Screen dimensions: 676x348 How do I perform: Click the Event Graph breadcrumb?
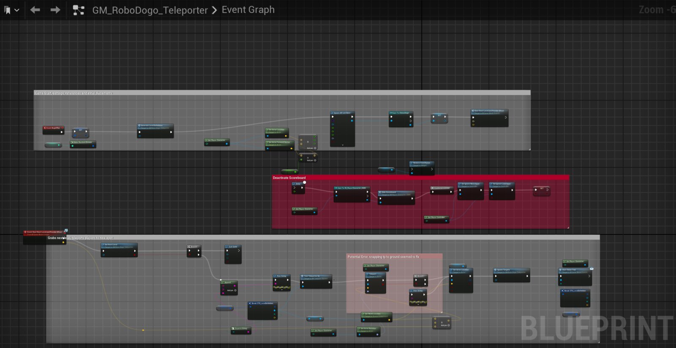[x=248, y=10]
